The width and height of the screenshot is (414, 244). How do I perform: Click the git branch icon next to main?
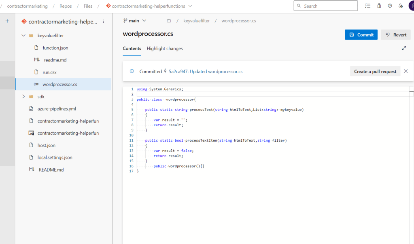(125, 21)
